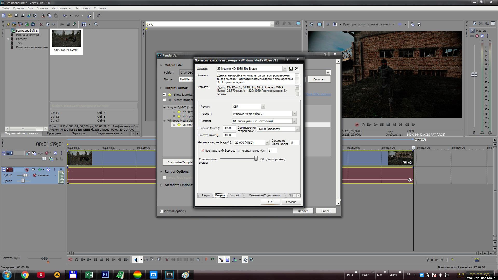Viewport: 498px width, 280px height.
Task: Open the frame rate 29,970 (NTSC) dropdown
Action: 267,143
